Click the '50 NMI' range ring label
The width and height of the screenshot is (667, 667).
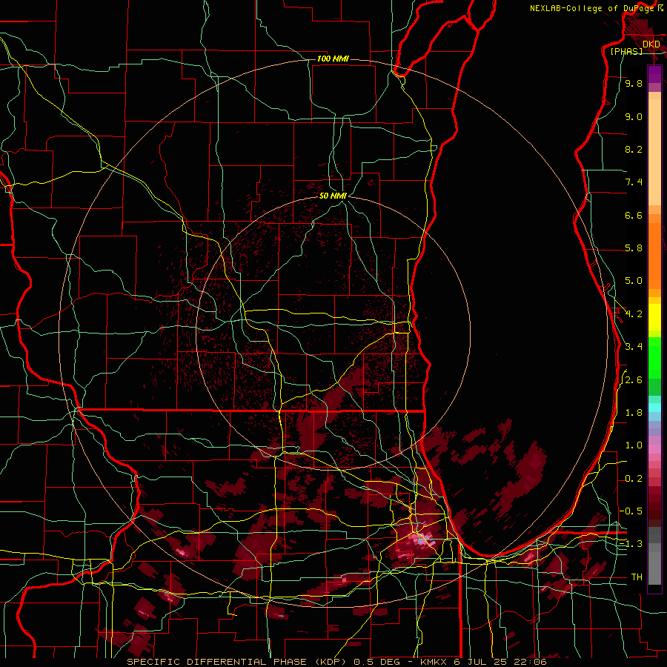click(333, 196)
